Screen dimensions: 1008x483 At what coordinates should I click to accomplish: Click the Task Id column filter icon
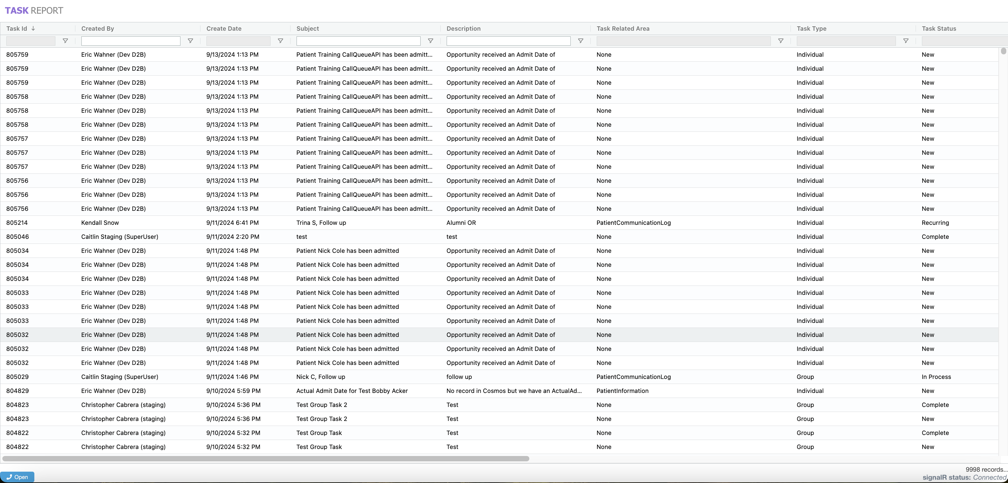tap(65, 41)
